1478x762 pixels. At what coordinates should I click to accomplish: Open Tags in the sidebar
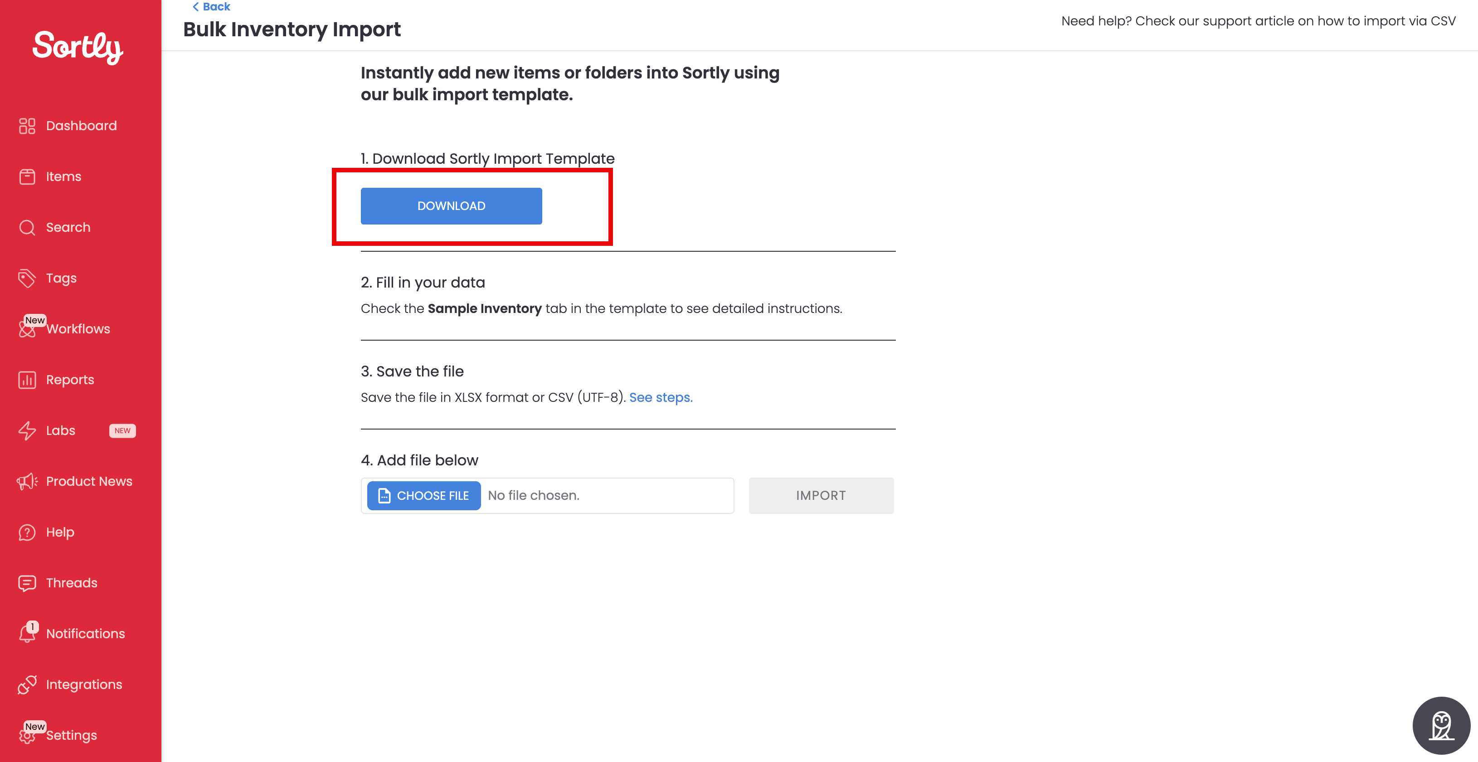click(x=61, y=278)
